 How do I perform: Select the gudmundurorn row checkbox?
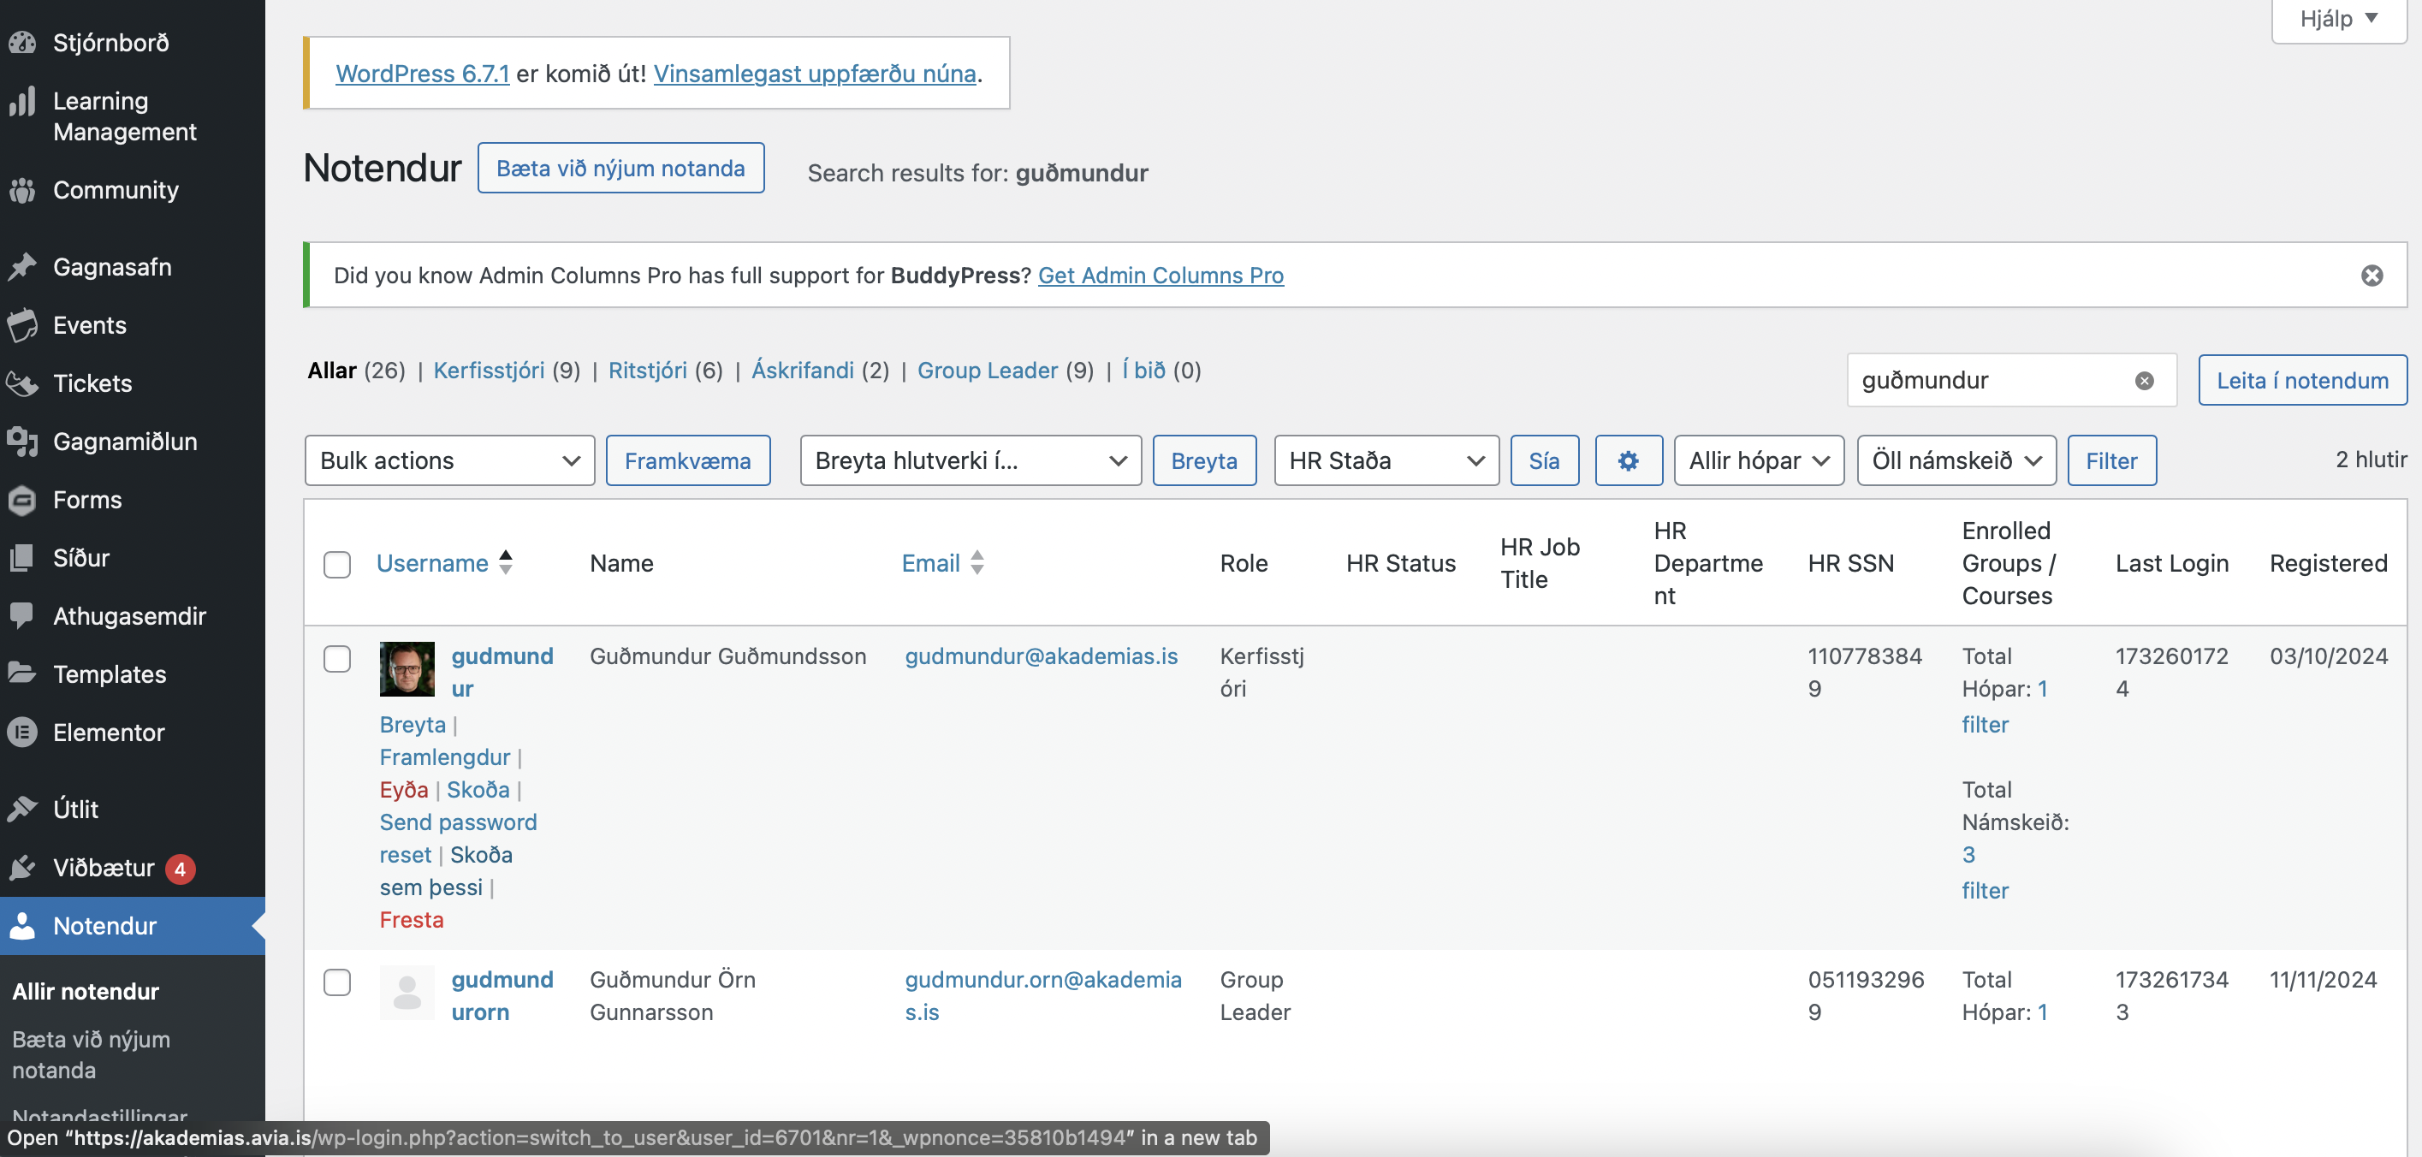tap(336, 982)
